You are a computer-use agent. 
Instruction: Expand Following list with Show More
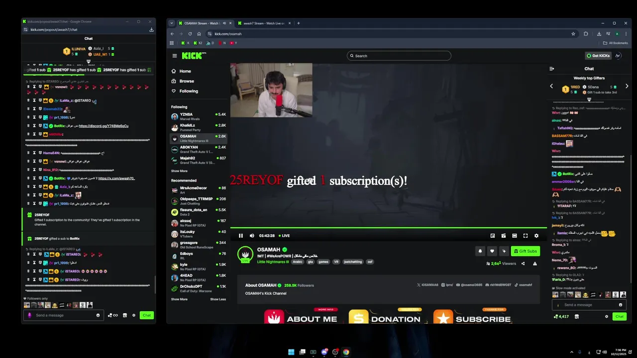coord(179,171)
